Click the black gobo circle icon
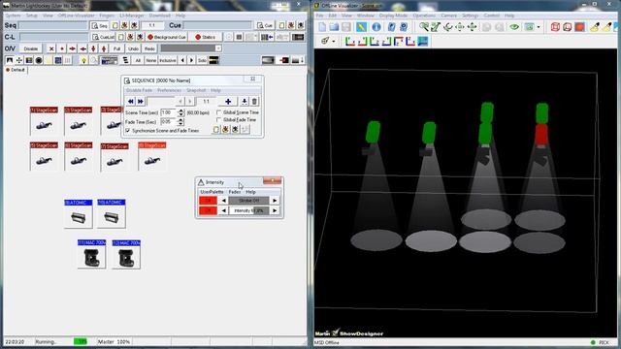This screenshot has width=621, height=349. pyautogui.click(x=39, y=60)
